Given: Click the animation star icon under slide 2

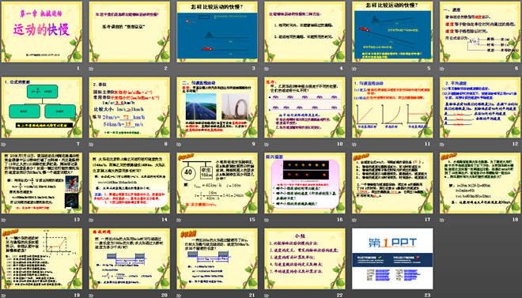Looking at the screenshot, I should coord(90,69).
